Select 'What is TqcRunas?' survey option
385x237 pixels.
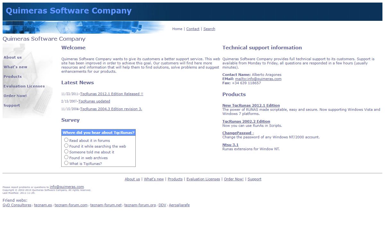point(66,163)
